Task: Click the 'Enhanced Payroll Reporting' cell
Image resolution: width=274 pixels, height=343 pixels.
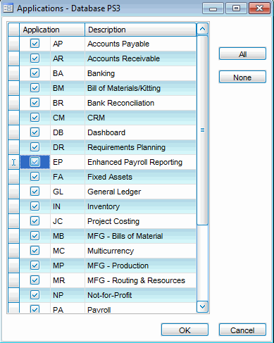Action: pyautogui.click(x=140, y=162)
